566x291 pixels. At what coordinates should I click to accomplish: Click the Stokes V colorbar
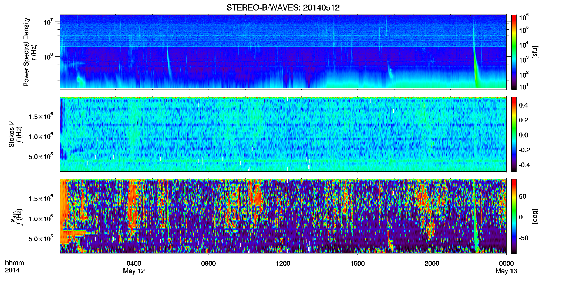point(514,134)
